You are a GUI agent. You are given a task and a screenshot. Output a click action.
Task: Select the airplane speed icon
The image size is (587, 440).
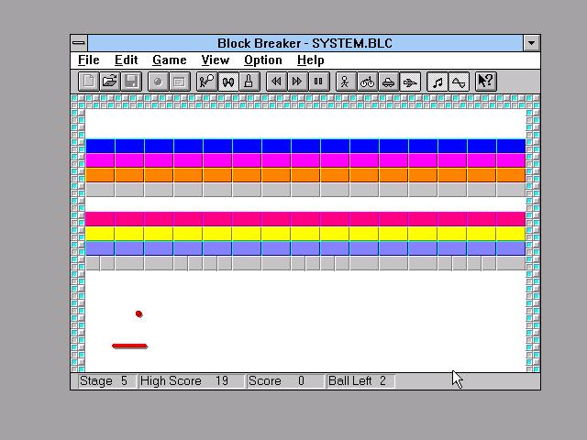pos(410,82)
